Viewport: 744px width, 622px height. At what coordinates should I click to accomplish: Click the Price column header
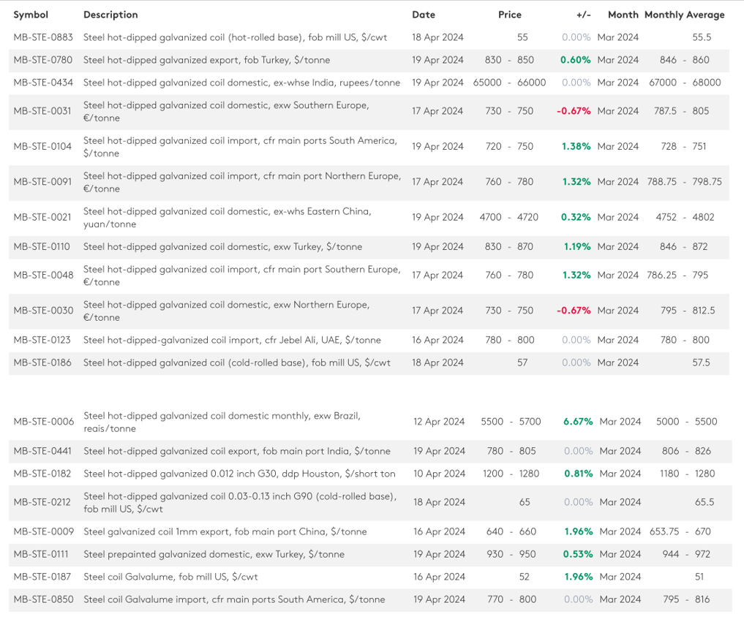510,15
